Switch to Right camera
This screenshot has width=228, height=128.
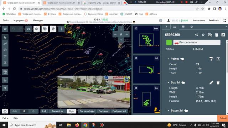click(72, 111)
